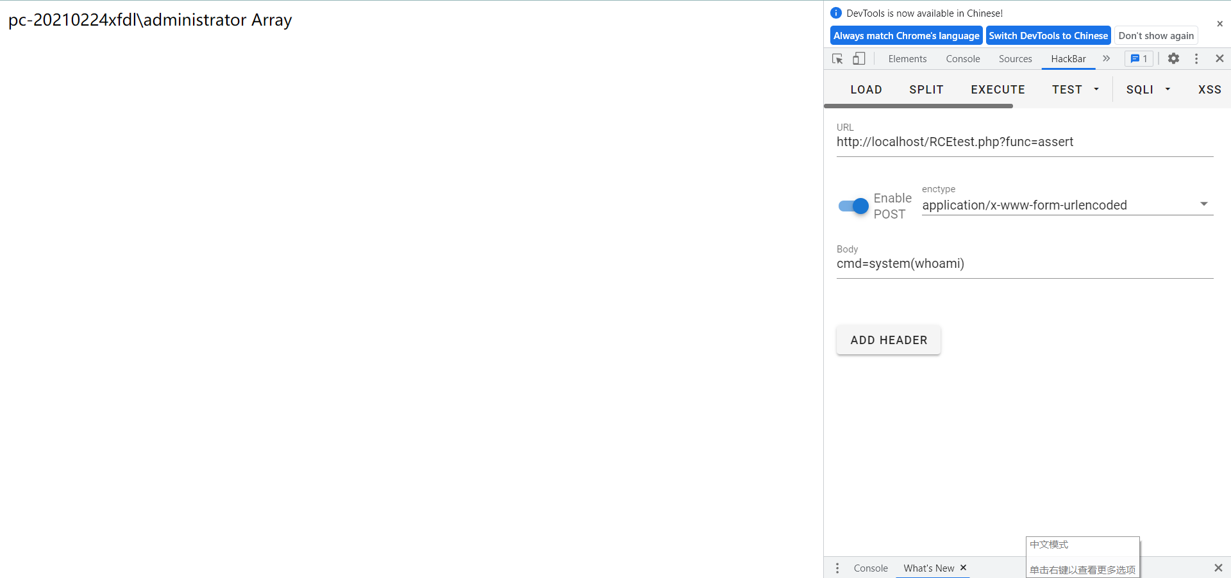The width and height of the screenshot is (1231, 578).
Task: Switch to the Console tab at top
Action: (963, 59)
